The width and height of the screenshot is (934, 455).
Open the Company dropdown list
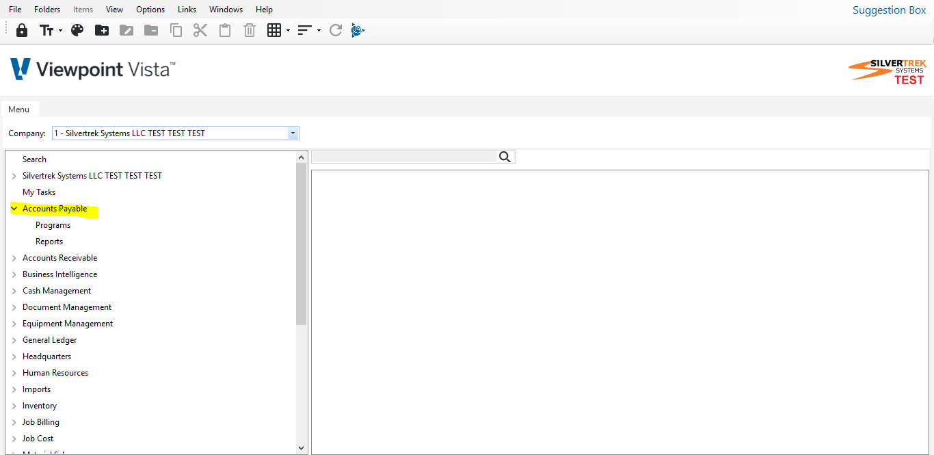[x=293, y=133]
